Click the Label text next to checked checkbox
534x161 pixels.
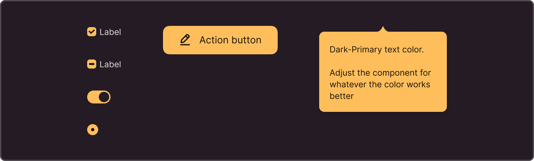coord(110,32)
